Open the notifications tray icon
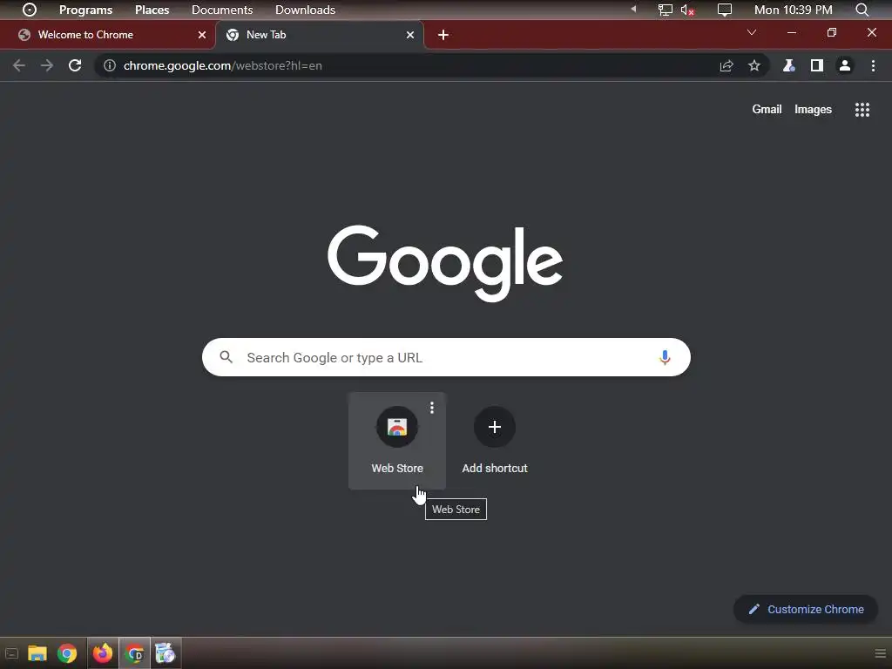 coord(724,10)
